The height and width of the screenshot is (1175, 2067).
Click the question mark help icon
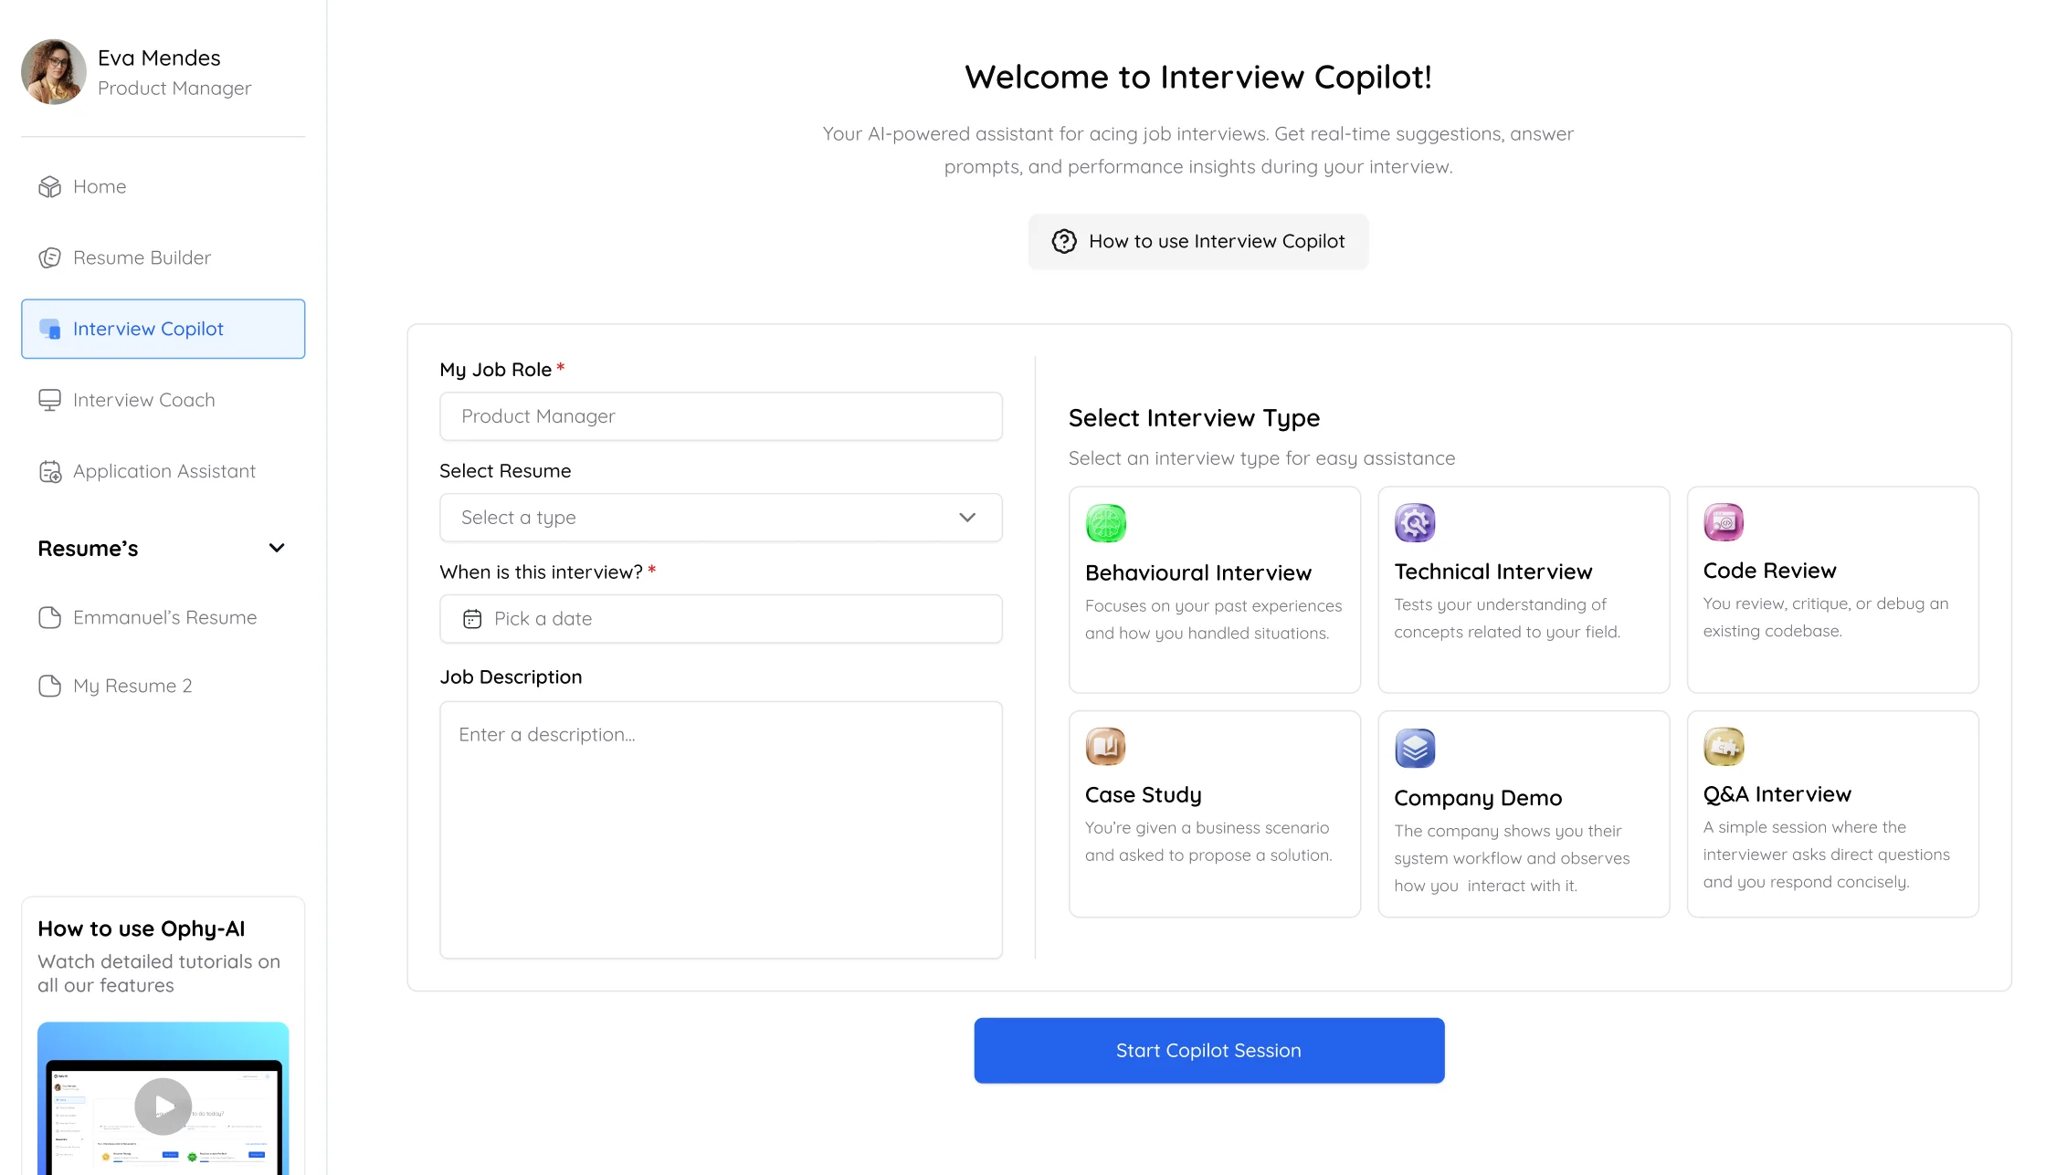pyautogui.click(x=1064, y=241)
